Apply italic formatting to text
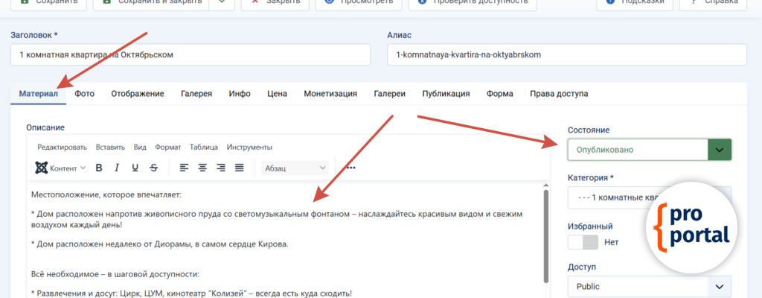The width and height of the screenshot is (762, 298). [x=117, y=168]
